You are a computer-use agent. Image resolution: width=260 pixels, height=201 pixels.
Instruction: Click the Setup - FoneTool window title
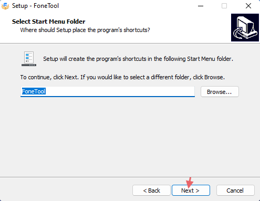35,6
